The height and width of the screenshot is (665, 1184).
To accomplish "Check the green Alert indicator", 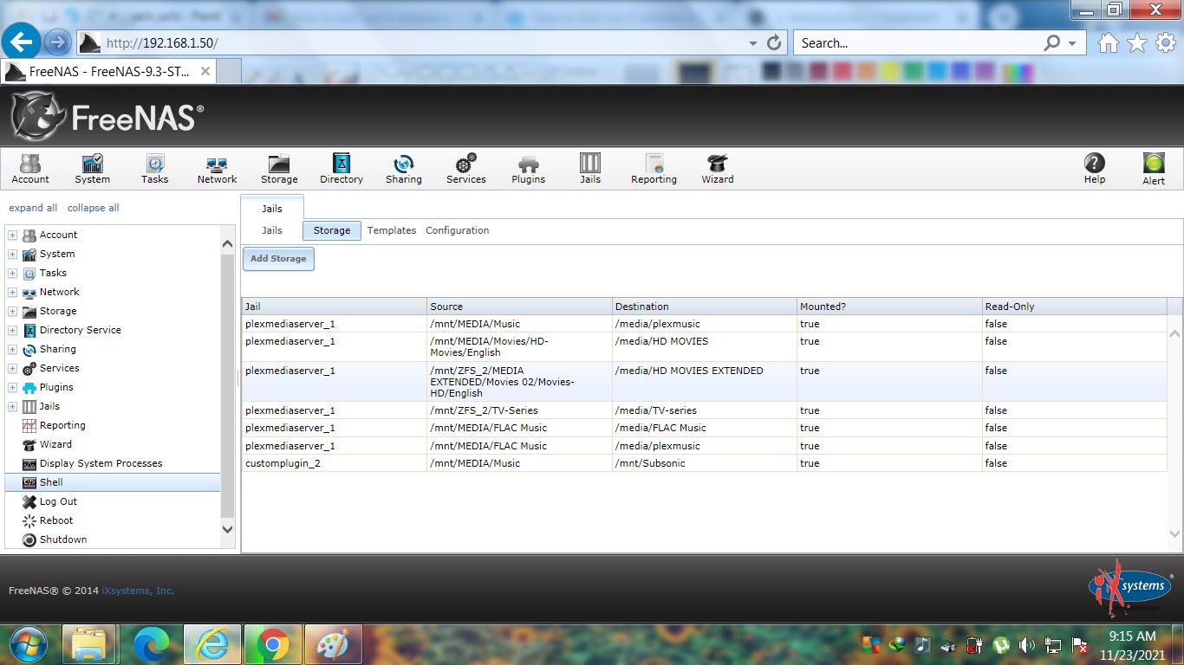I will 1154,169.
